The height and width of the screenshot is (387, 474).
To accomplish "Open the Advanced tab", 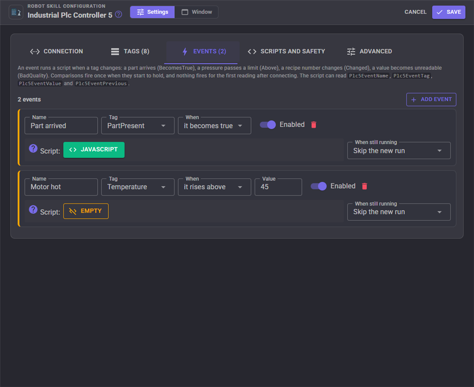I will [x=369, y=52].
